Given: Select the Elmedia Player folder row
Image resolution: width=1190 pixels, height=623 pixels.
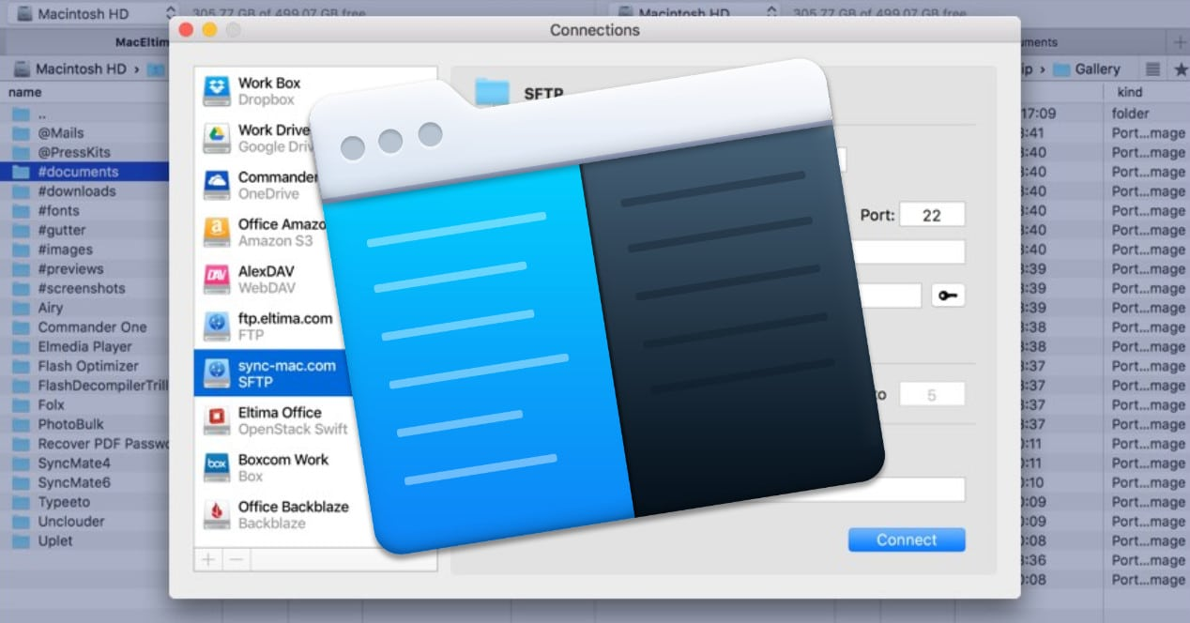Looking at the screenshot, I should point(84,346).
